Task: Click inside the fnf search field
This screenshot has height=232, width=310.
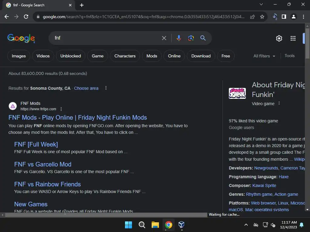Action: coord(105,38)
